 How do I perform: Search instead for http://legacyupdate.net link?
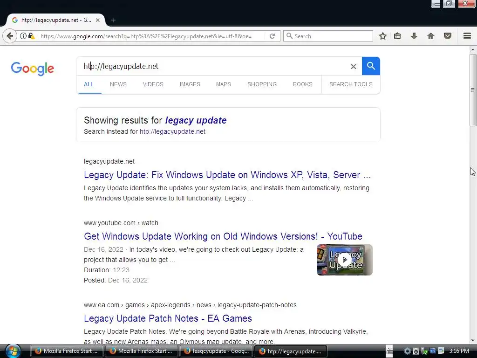point(172,131)
